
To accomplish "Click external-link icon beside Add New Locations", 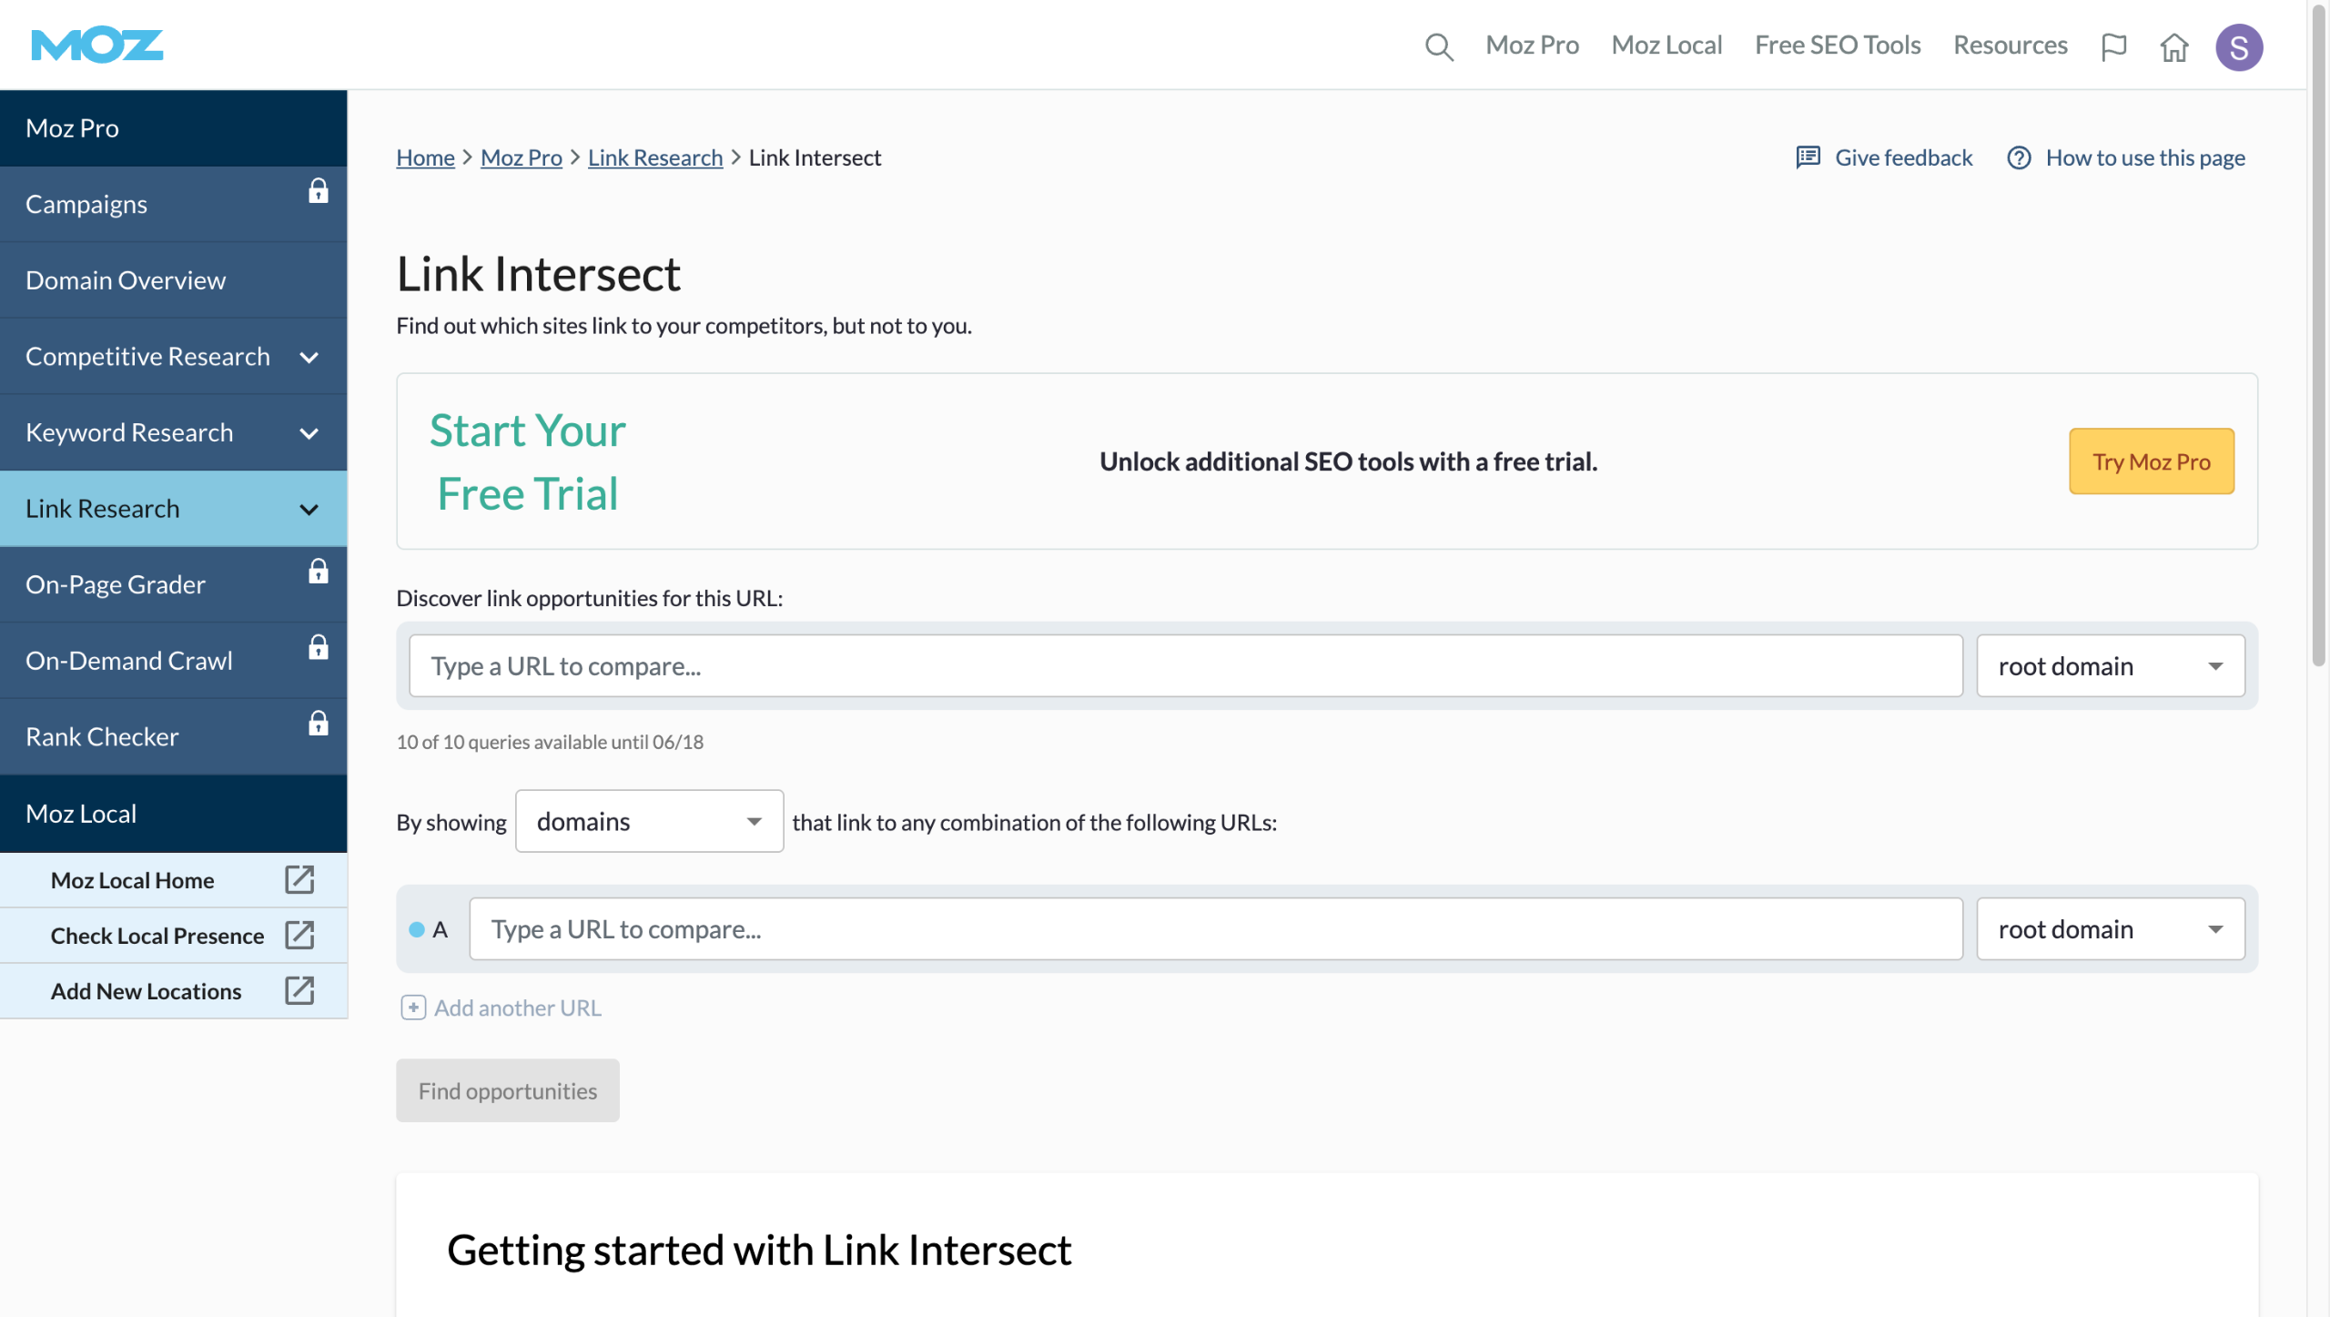I will 299,991.
